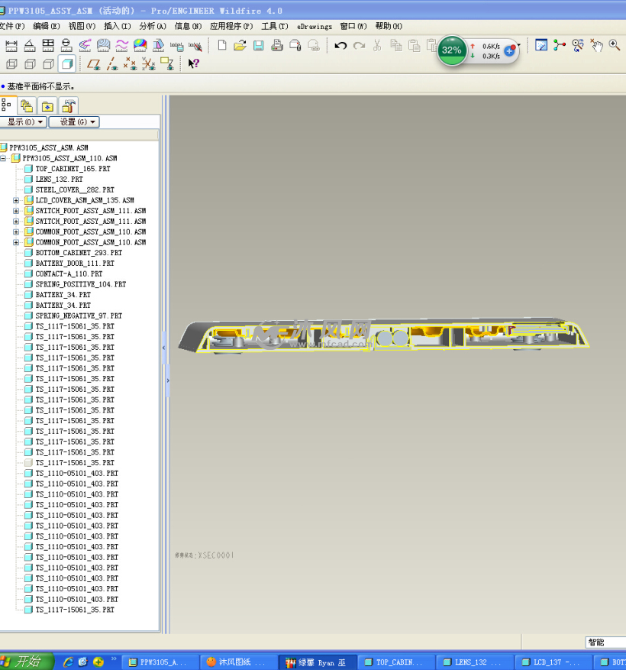Screen dimensions: 626x670
Task: Toggle datum planes display
Action: pos(93,64)
